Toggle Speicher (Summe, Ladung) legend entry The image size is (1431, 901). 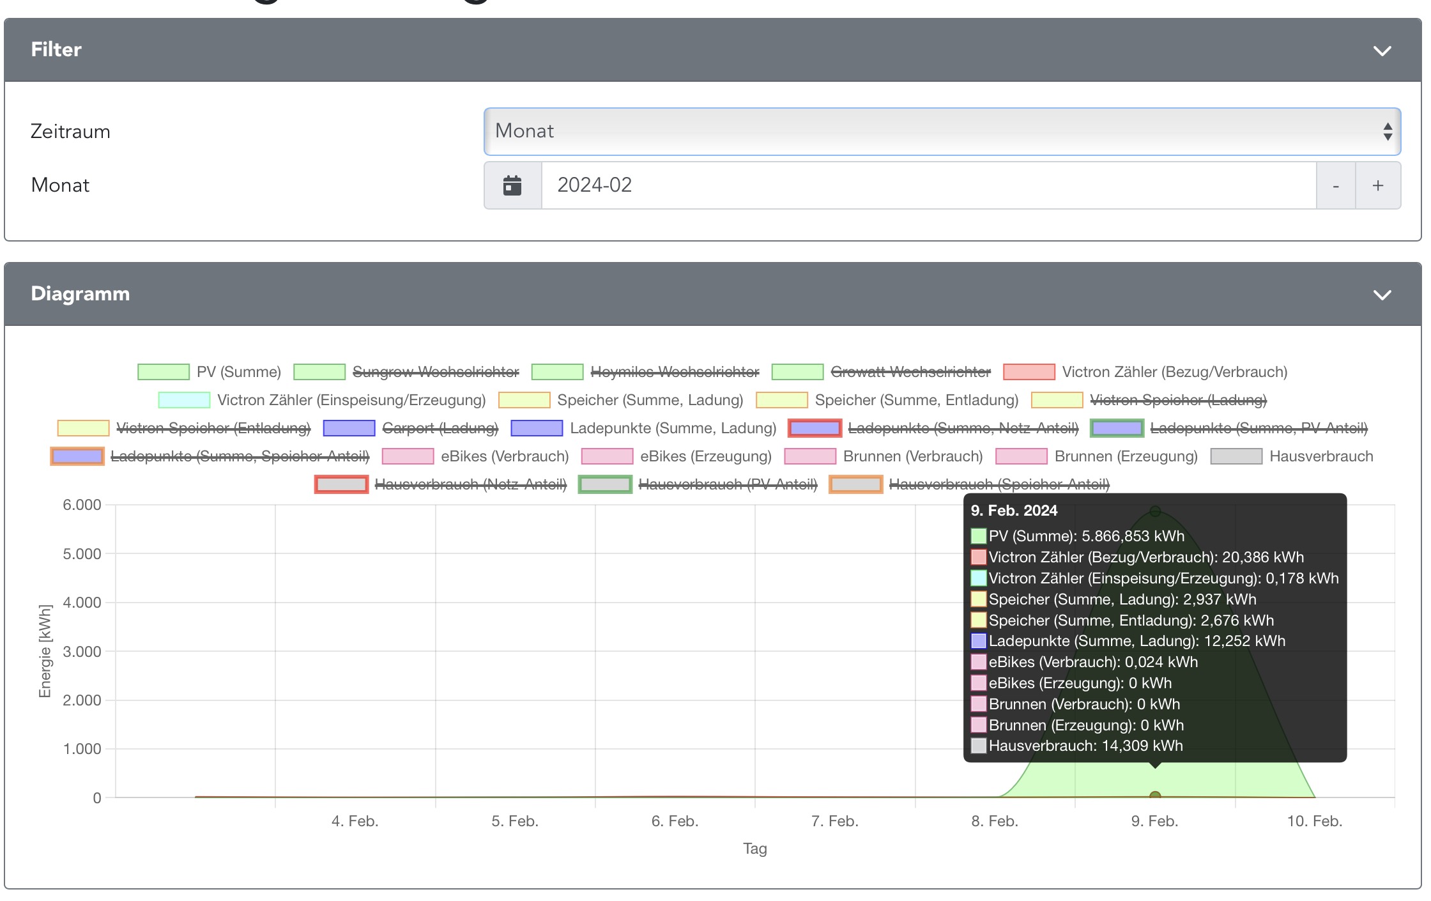(650, 400)
